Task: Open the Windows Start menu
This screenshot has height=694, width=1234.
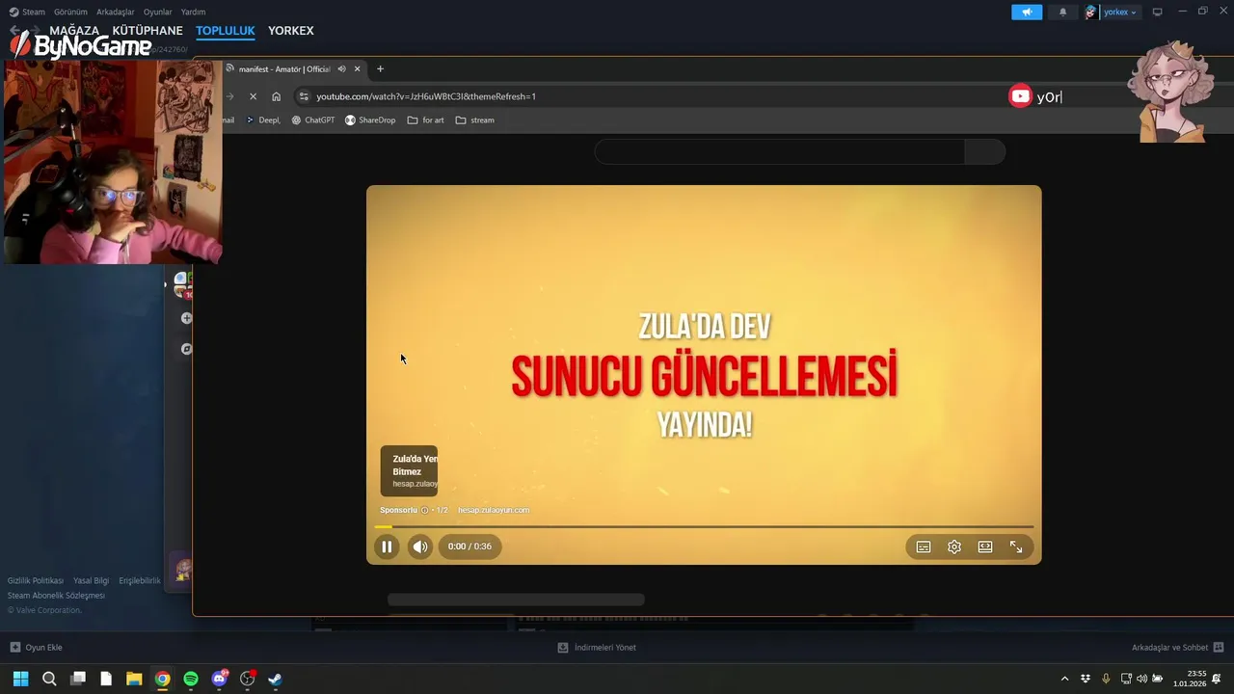Action: click(21, 679)
